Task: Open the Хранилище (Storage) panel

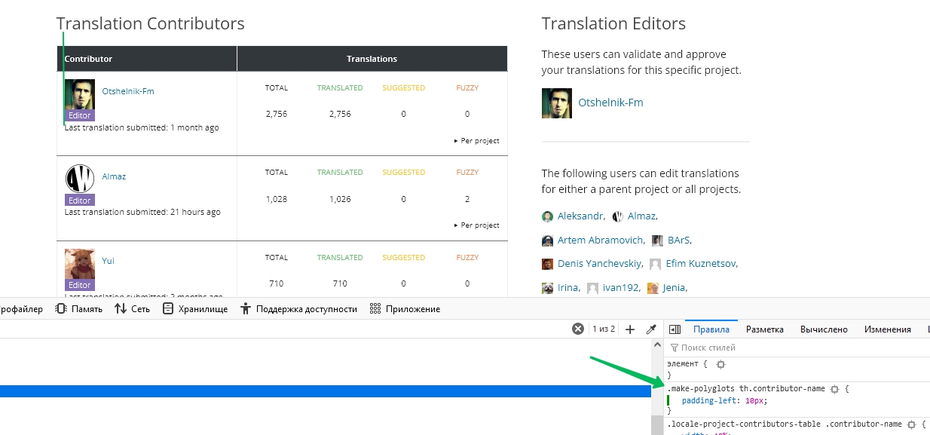Action: (x=195, y=309)
